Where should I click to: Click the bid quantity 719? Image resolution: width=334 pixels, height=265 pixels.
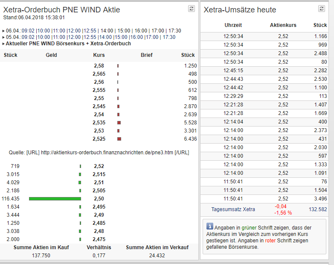(15, 166)
